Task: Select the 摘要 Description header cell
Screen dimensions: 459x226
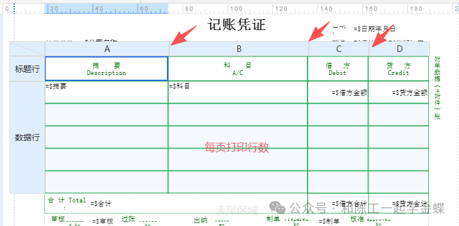Action: pos(106,68)
